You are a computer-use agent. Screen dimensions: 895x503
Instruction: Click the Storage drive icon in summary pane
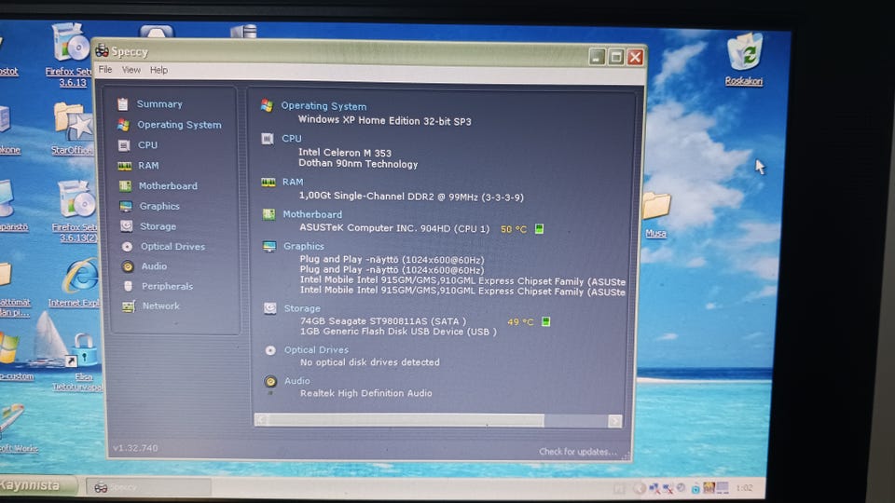(270, 308)
